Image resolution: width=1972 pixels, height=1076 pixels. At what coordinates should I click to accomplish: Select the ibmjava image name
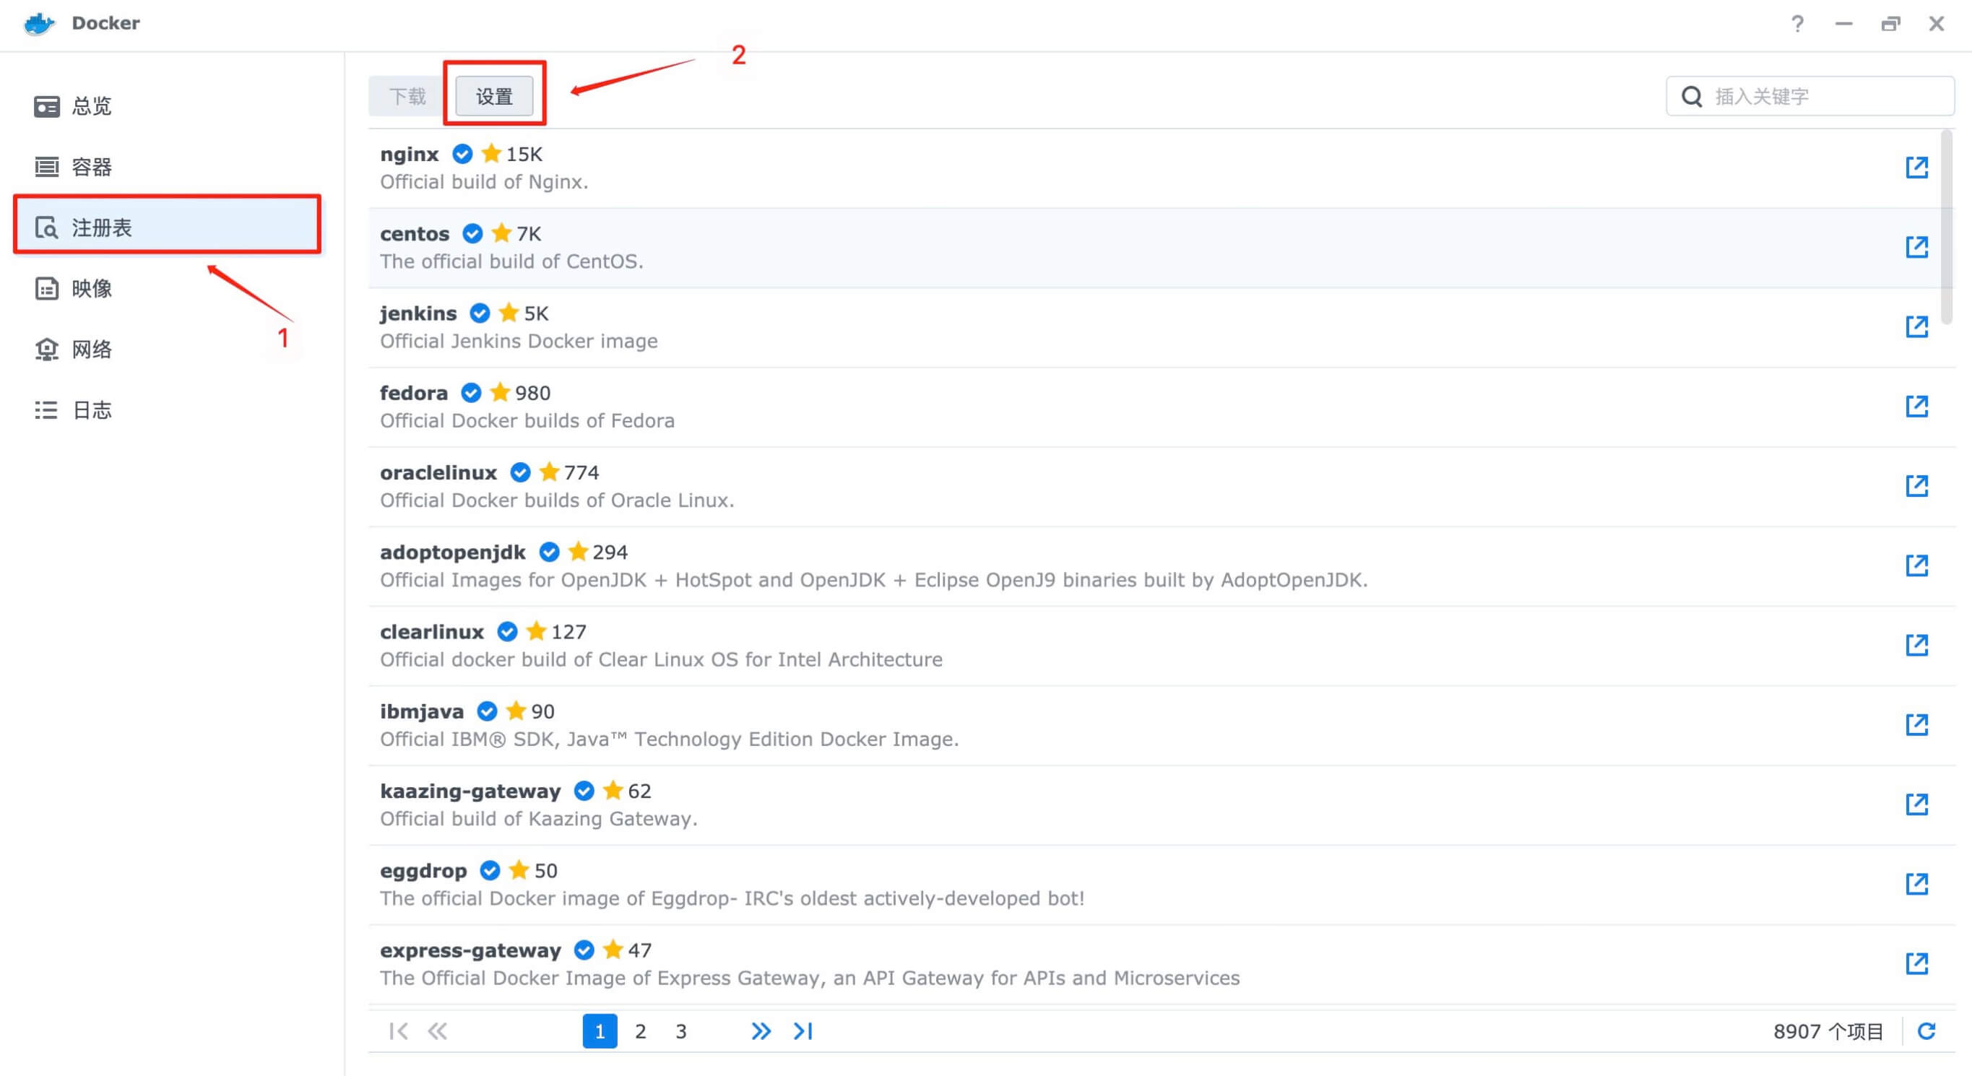click(x=422, y=711)
